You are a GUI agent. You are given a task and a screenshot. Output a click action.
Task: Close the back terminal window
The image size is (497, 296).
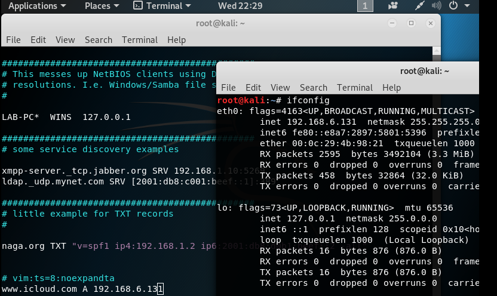(x=431, y=23)
